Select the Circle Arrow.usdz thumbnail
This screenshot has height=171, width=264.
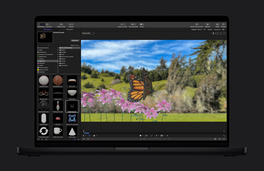(x=44, y=131)
